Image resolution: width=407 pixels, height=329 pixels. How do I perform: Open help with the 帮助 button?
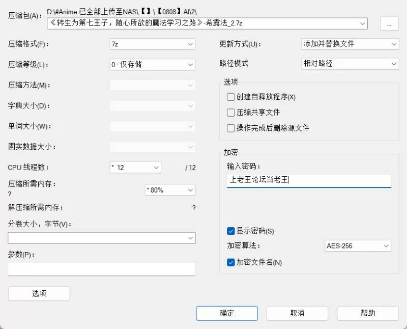367,313
